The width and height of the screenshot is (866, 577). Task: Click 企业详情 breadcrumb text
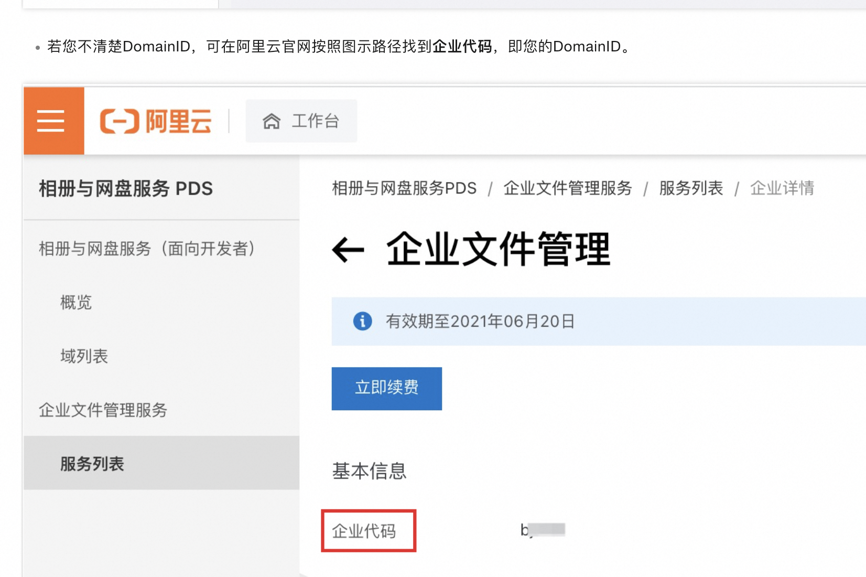coord(782,188)
